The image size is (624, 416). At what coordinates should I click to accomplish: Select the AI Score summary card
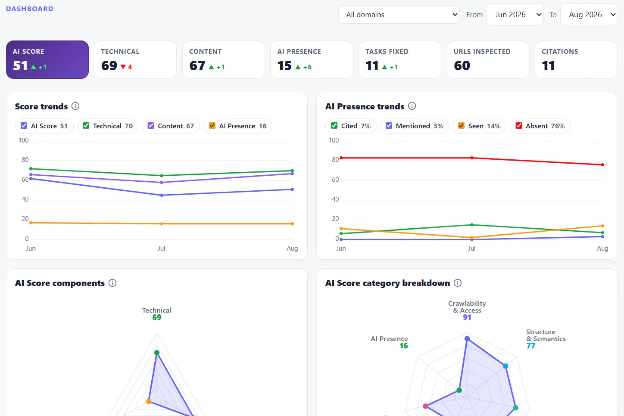point(47,59)
